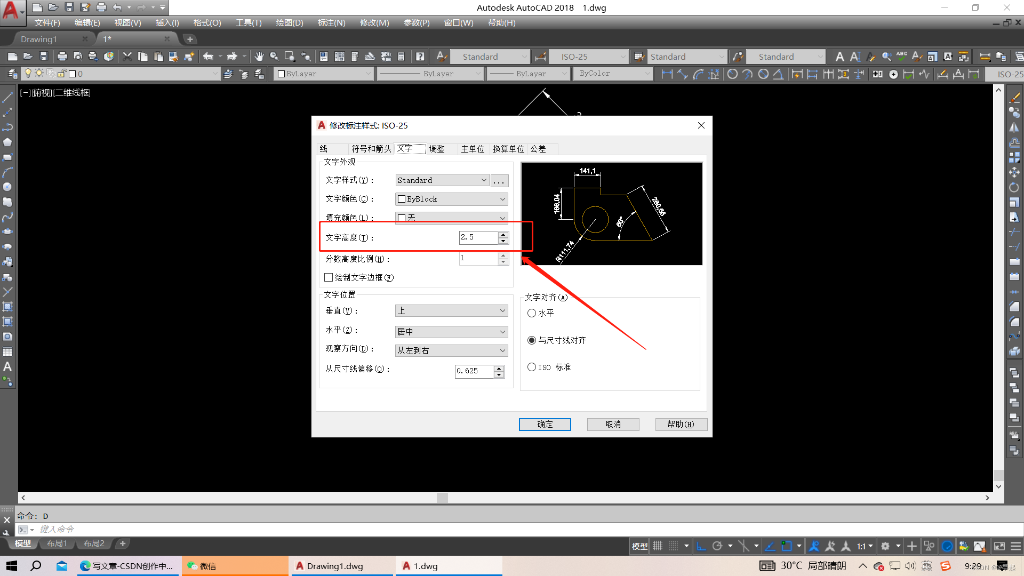Screen dimensions: 1024x576
Task: Select the Multiline Text tool in left toolbar
Action: (x=7, y=367)
